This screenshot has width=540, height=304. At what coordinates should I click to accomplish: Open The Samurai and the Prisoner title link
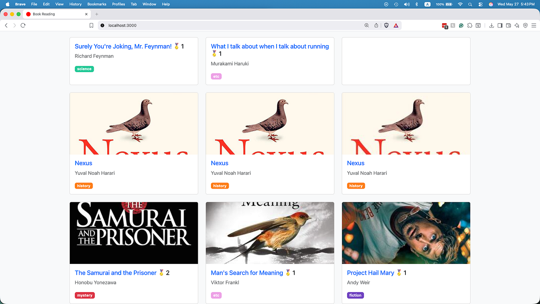(x=116, y=273)
